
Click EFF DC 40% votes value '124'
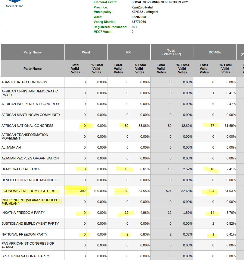[211, 191]
